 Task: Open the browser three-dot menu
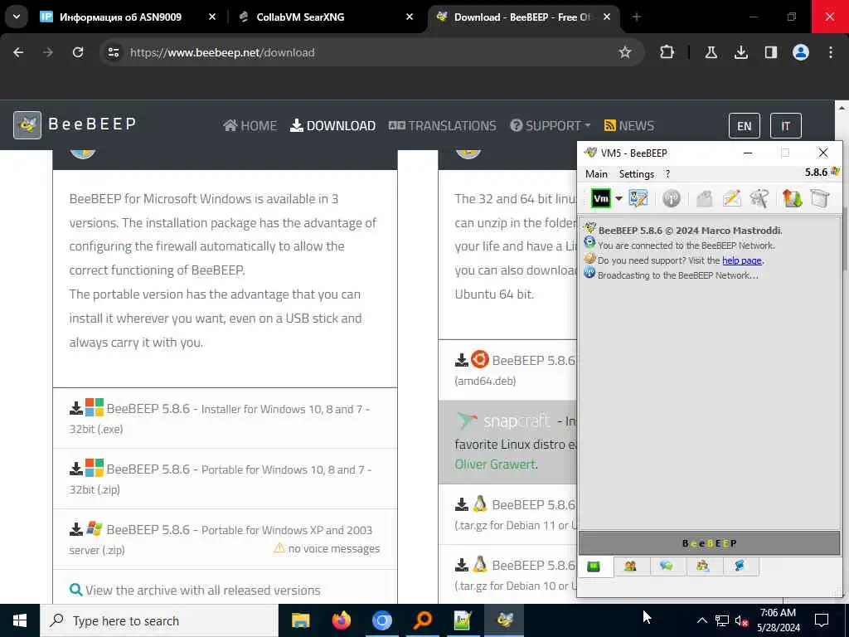[831, 52]
